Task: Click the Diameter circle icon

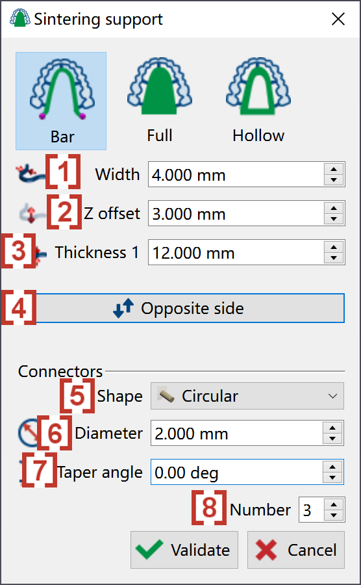Action: [x=29, y=433]
